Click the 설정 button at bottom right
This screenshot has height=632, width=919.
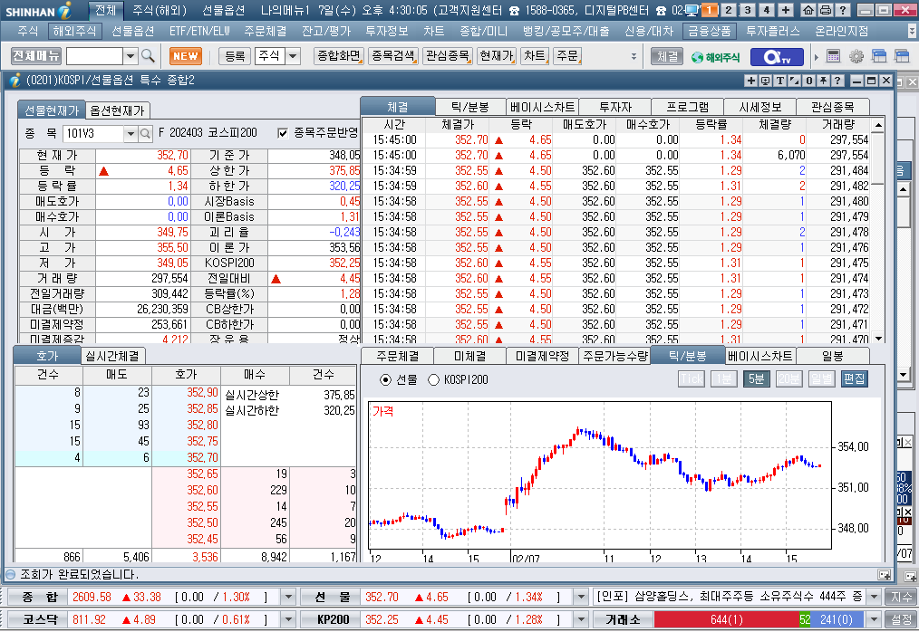tap(901, 619)
